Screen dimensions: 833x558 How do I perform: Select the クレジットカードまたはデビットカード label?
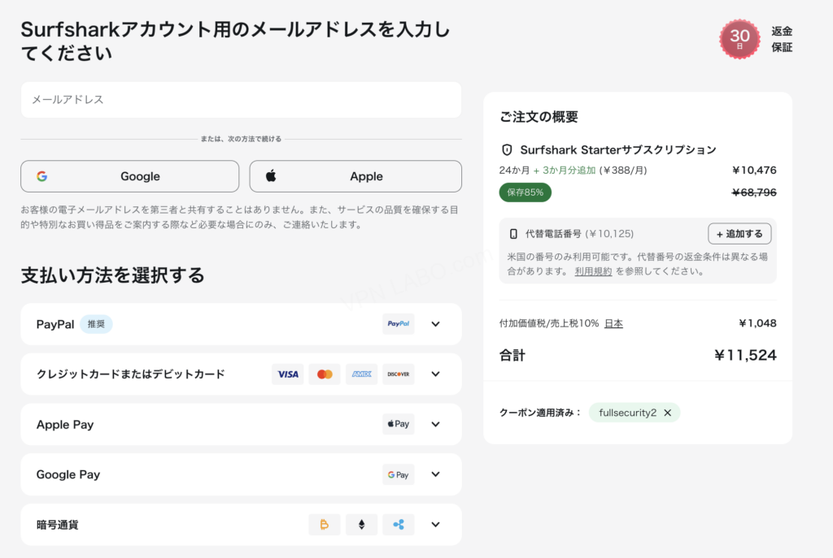pyautogui.click(x=131, y=374)
